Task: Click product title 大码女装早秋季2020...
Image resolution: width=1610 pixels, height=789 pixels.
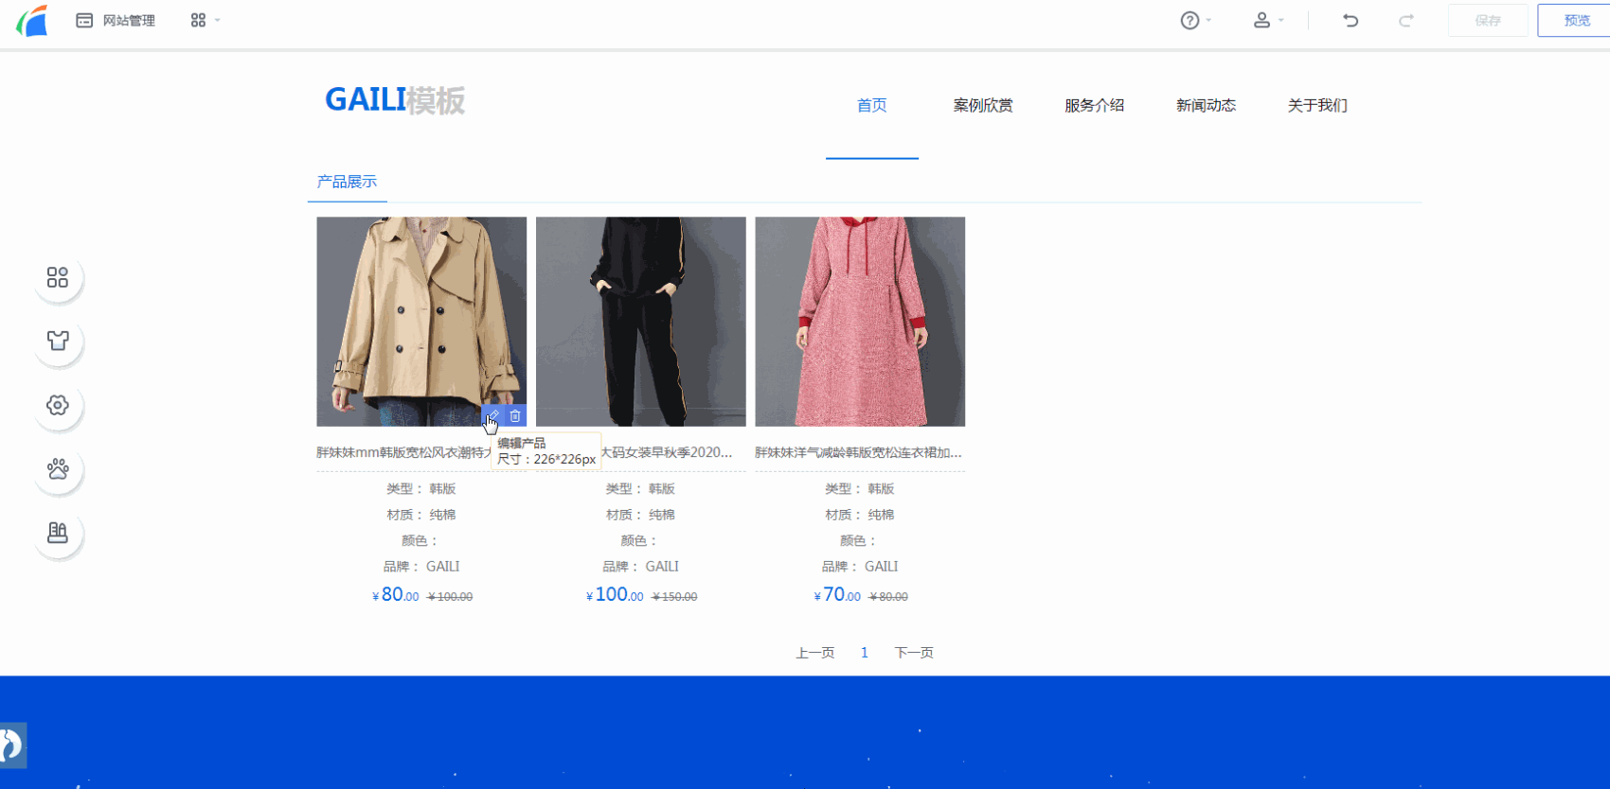Action: pyautogui.click(x=667, y=452)
